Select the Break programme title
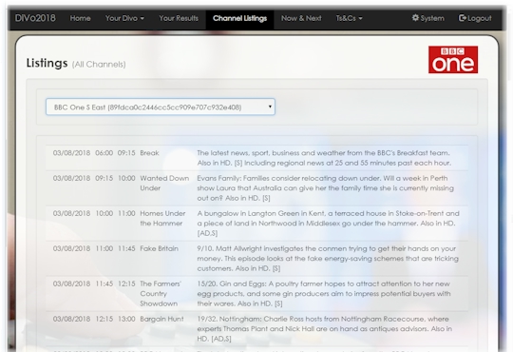 click(149, 153)
